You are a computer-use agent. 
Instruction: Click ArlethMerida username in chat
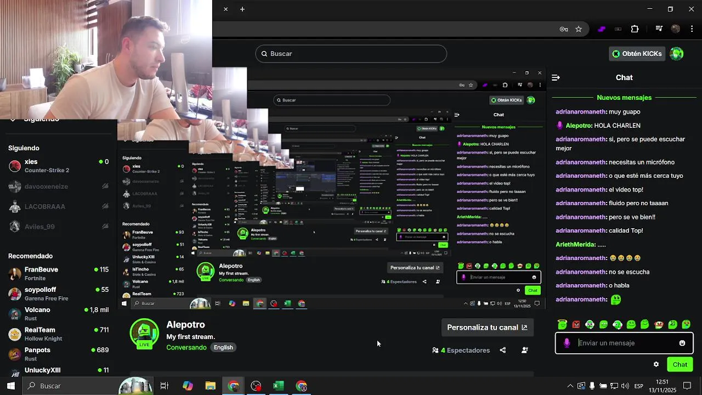[575, 245]
